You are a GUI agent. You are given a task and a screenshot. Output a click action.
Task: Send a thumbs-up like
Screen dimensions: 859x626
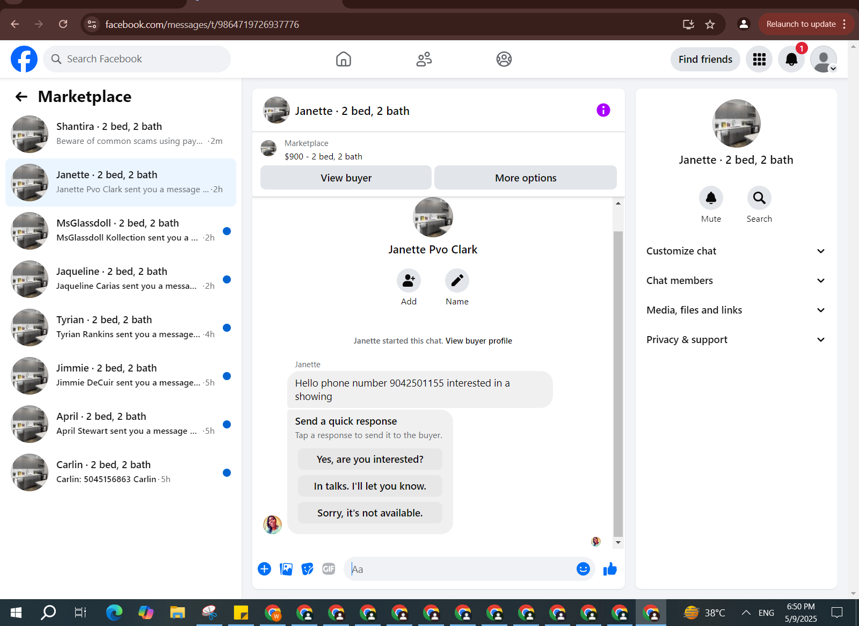coord(610,569)
